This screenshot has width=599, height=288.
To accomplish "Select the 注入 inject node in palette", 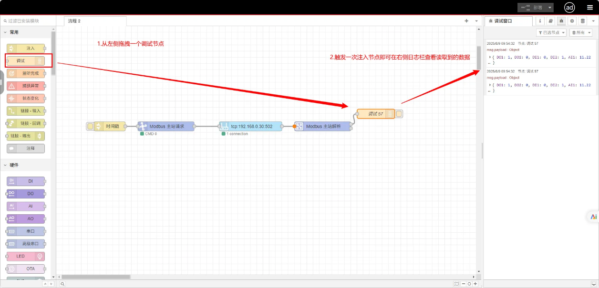I will pos(25,48).
